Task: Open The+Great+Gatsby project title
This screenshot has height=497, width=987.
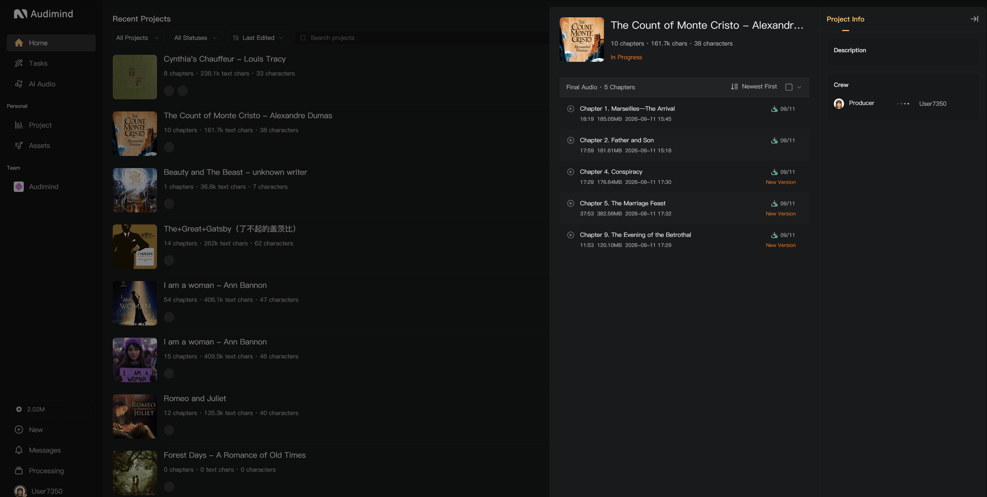Action: [x=231, y=229]
